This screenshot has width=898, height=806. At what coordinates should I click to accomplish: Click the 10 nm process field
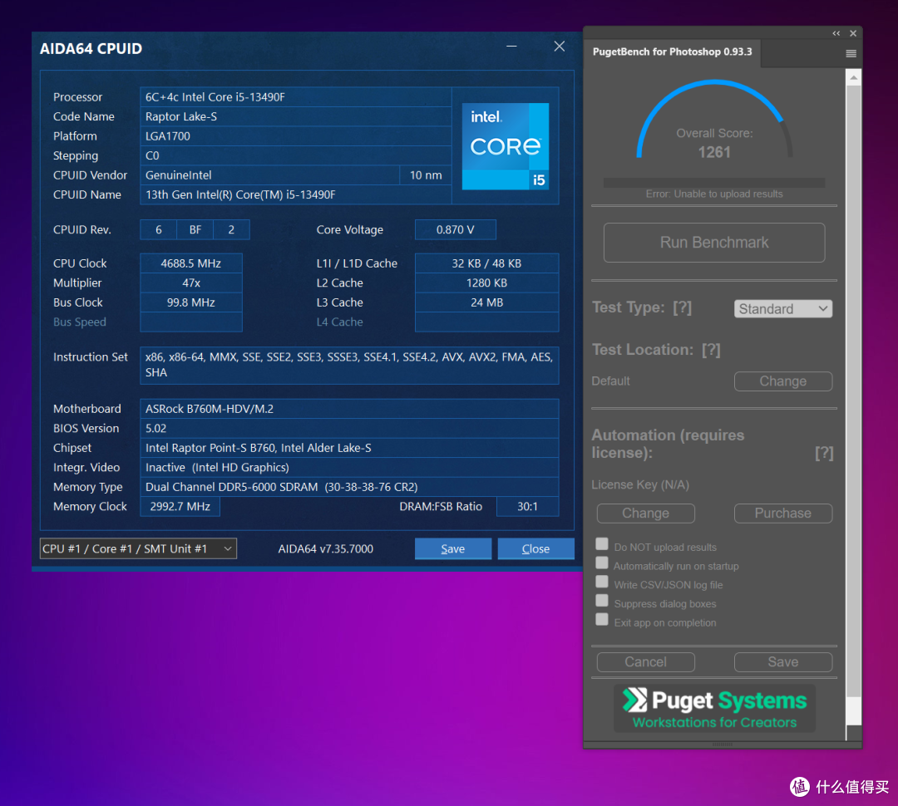click(x=426, y=175)
